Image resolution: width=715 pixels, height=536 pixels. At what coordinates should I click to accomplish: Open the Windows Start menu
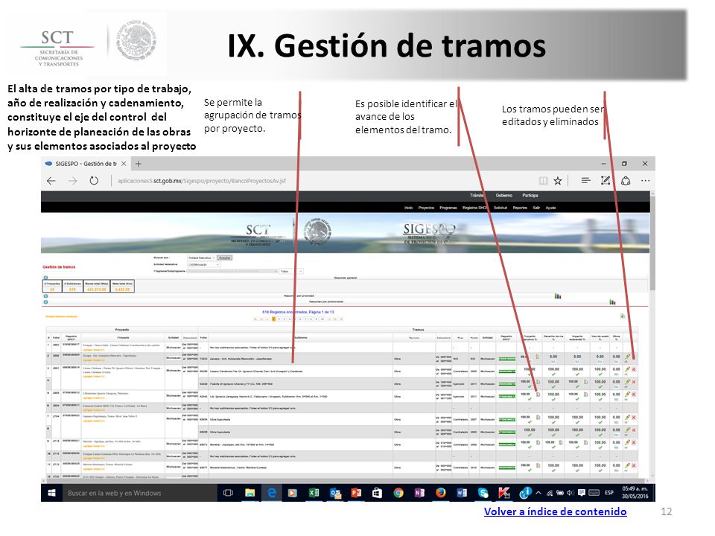pos(51,493)
